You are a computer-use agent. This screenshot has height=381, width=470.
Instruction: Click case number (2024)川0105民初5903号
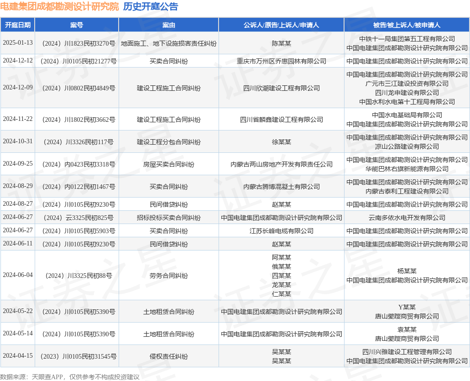tap(78, 231)
